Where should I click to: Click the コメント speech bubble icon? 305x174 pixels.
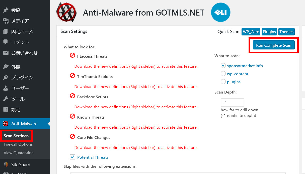pyautogui.click(x=6, y=42)
